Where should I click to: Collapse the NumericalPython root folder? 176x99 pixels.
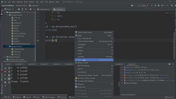(5, 12)
